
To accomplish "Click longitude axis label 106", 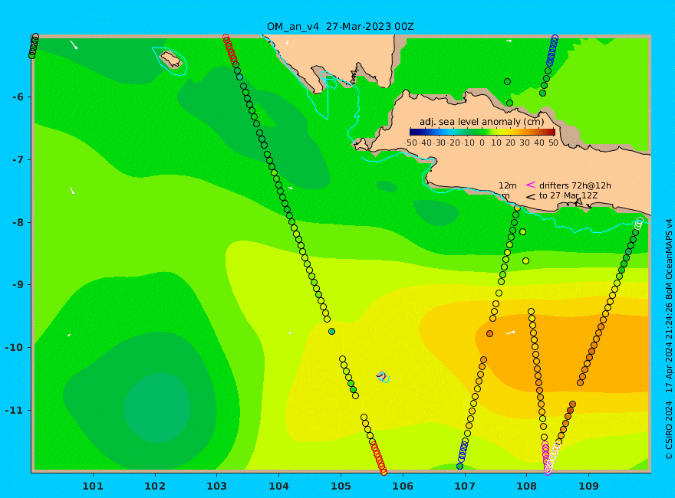I will click(403, 487).
